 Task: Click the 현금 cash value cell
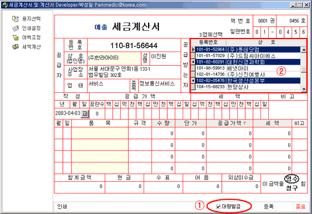[x=124, y=187]
